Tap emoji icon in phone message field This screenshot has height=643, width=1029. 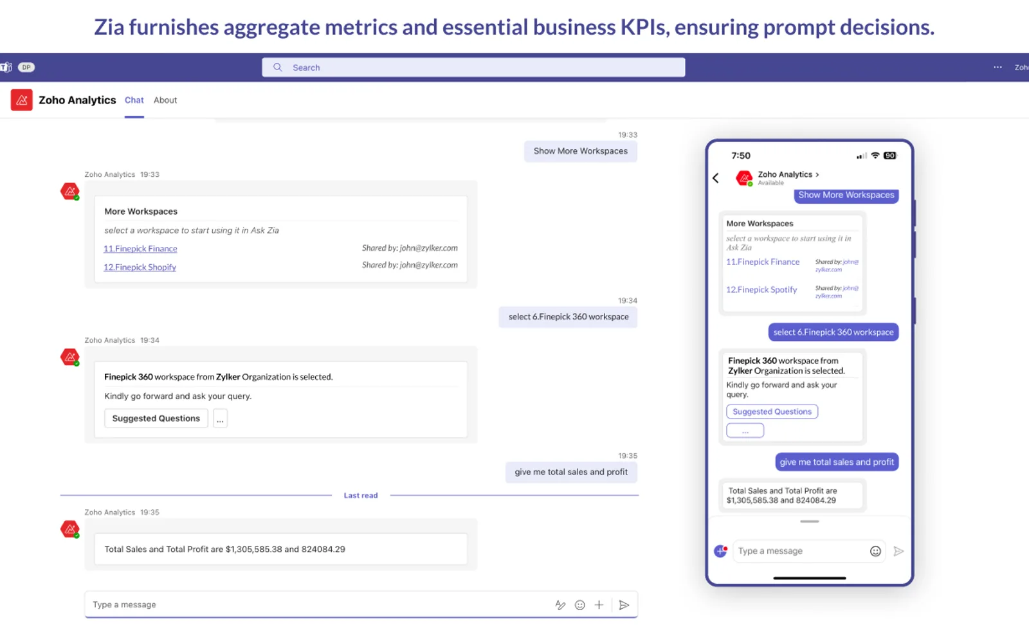875,551
